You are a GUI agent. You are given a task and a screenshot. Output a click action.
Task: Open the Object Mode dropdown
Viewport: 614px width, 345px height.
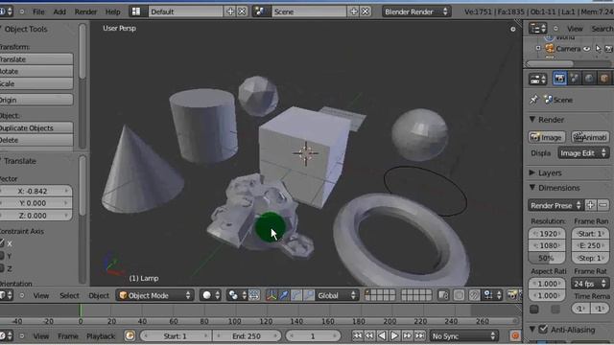pos(154,295)
